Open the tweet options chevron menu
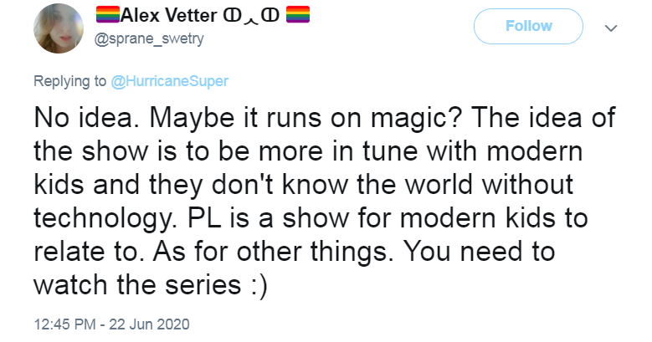Screen dimensions: 652x342 [611, 28]
